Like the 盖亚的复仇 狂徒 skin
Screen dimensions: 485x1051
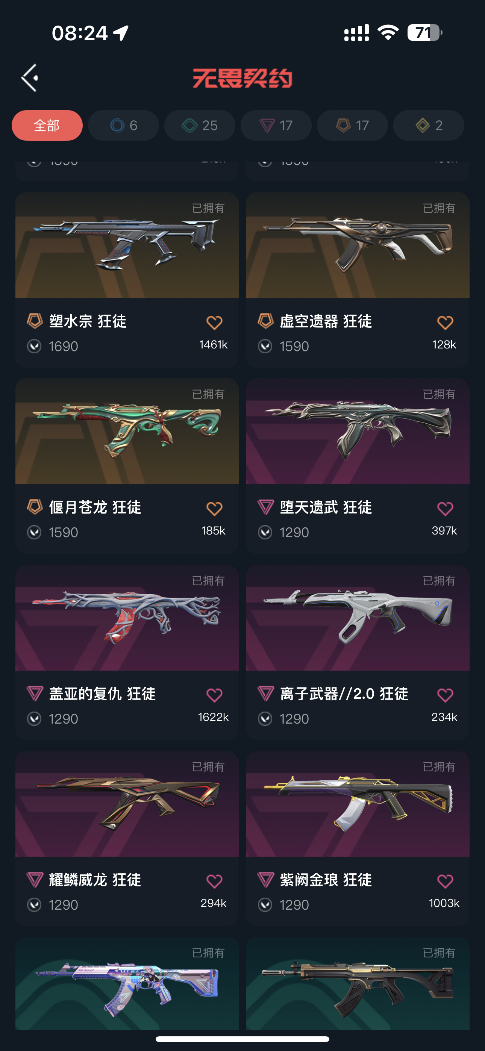click(x=214, y=695)
